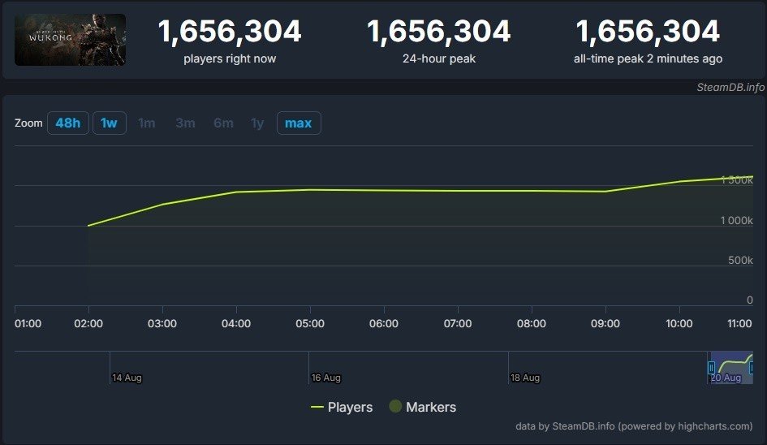Click the 24-hour peak label

439,58
